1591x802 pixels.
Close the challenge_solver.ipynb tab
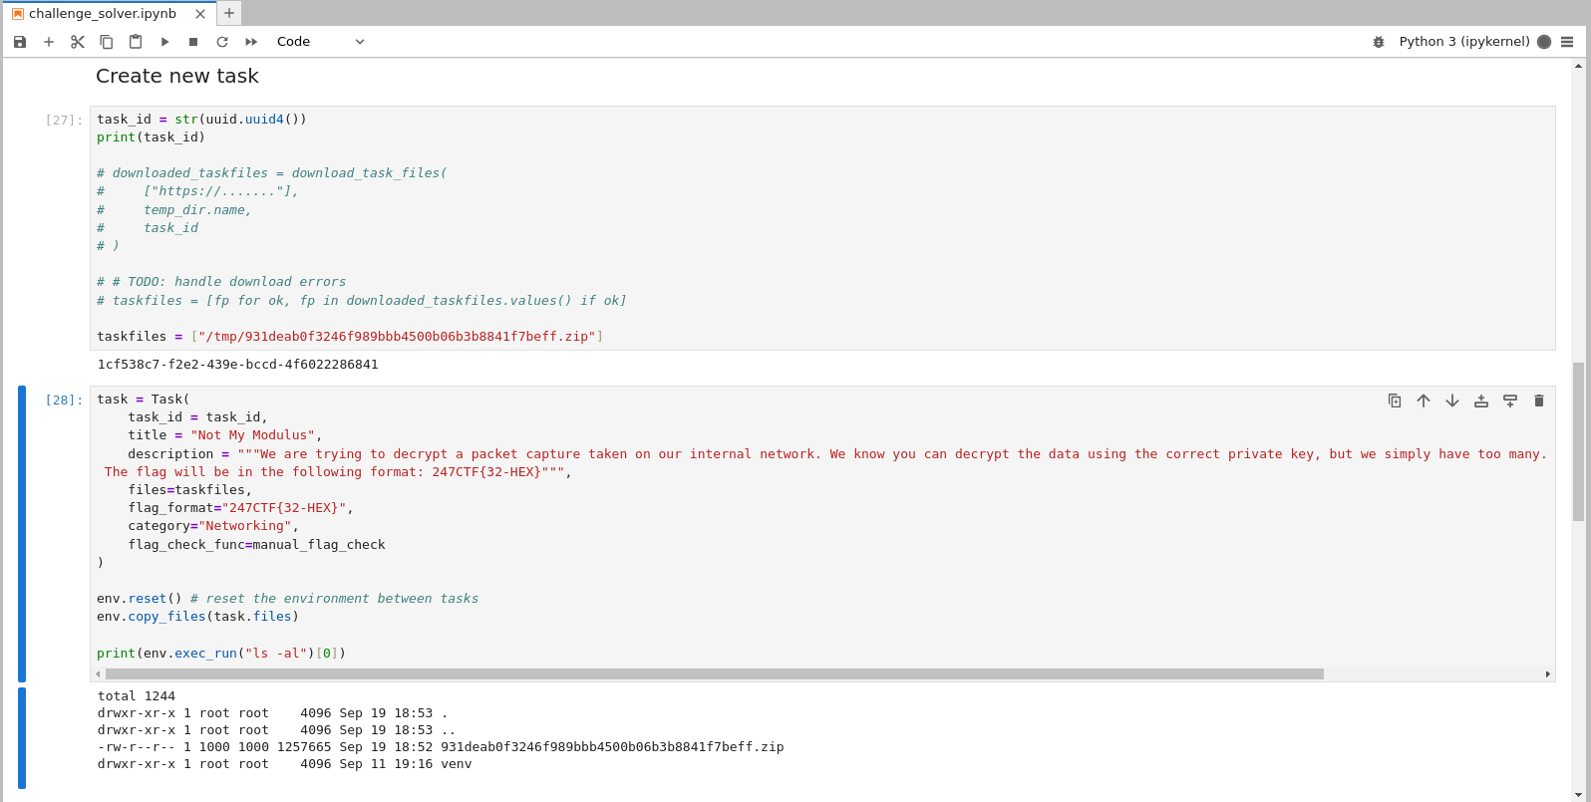click(200, 14)
